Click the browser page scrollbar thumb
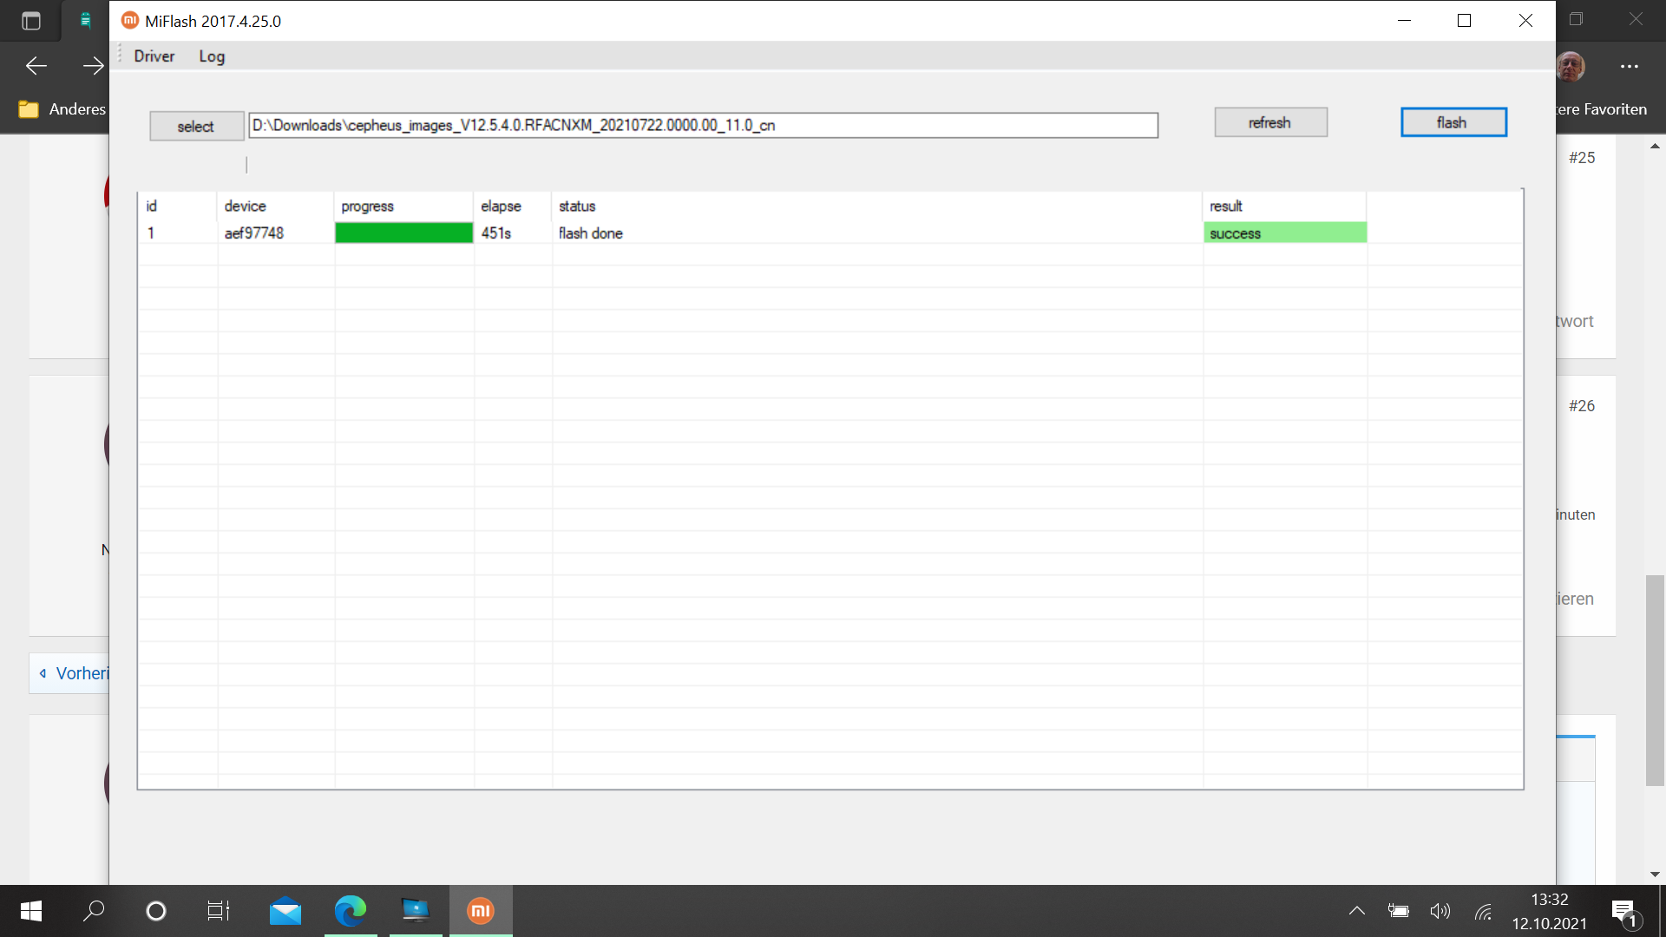 point(1655,680)
